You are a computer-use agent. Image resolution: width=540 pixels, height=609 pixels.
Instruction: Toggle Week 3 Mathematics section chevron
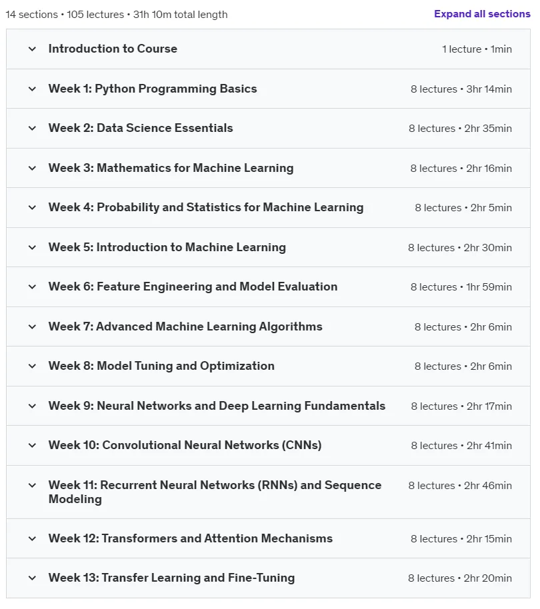[x=32, y=168]
